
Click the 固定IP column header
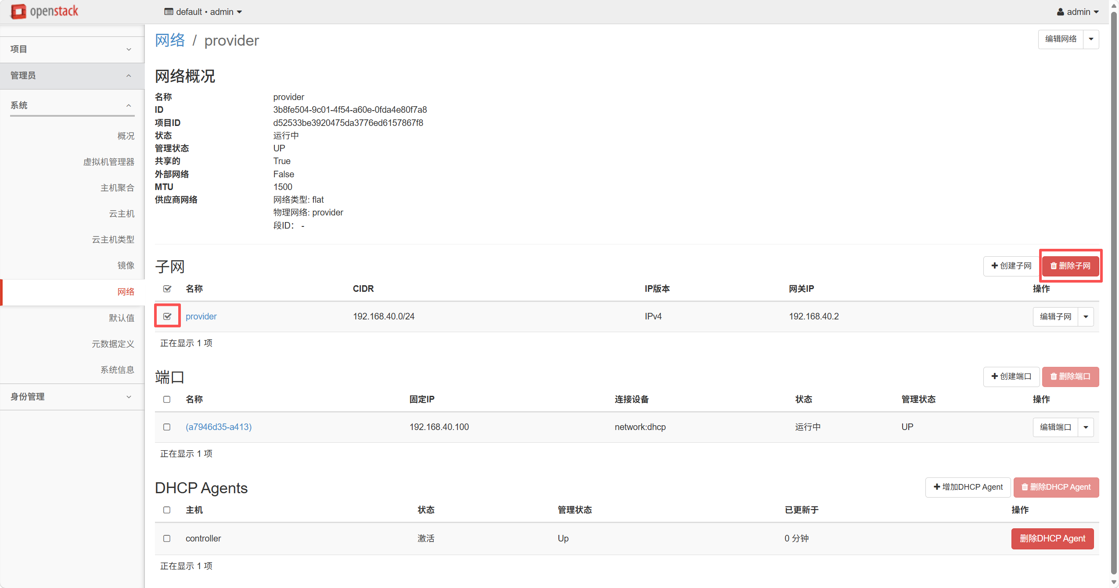[422, 399]
